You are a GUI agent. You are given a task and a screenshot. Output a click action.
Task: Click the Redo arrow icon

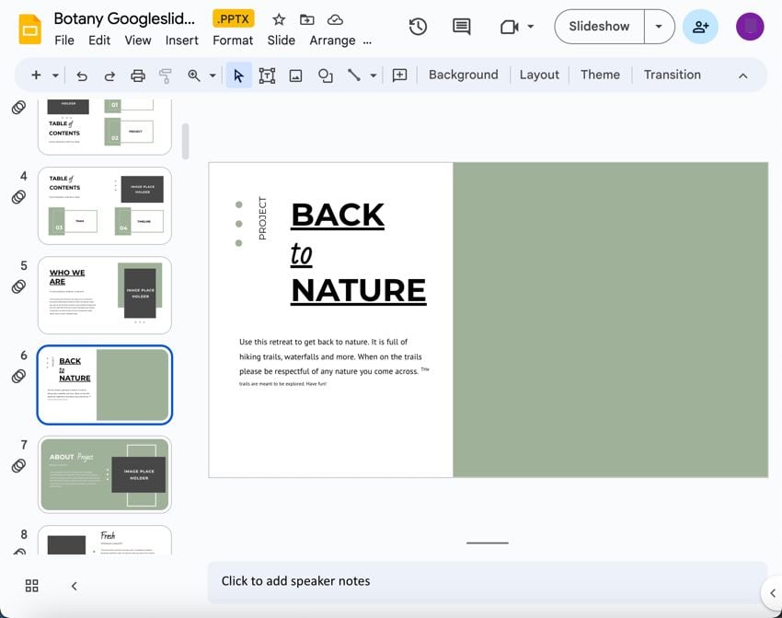109,76
